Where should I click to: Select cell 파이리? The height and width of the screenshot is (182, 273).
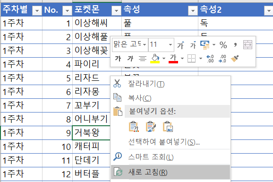[92, 64]
